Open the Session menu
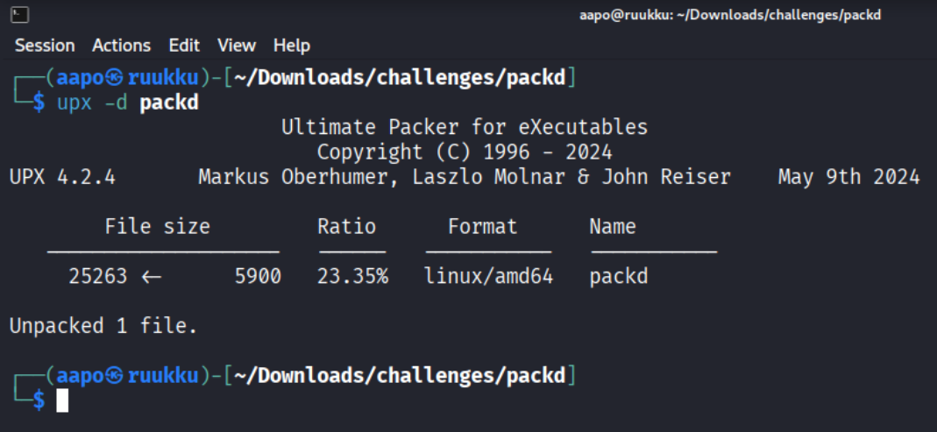937x432 pixels. tap(45, 46)
